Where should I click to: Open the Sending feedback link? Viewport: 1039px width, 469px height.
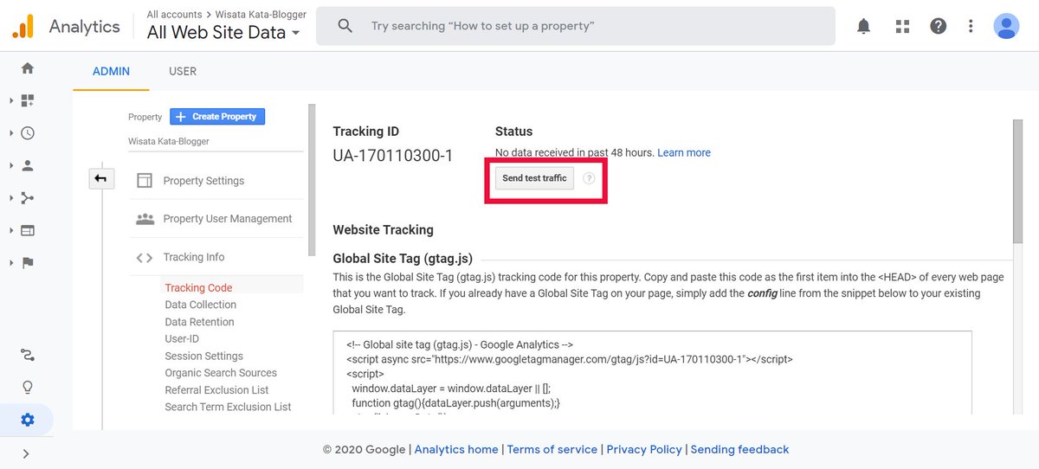click(739, 449)
